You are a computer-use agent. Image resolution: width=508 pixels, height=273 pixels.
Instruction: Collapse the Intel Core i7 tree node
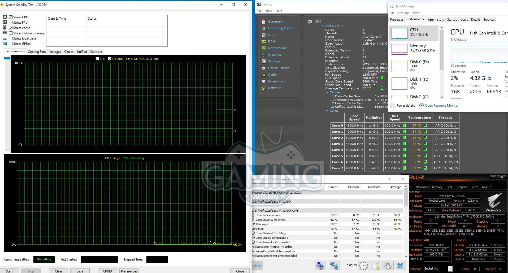click(x=322, y=26)
